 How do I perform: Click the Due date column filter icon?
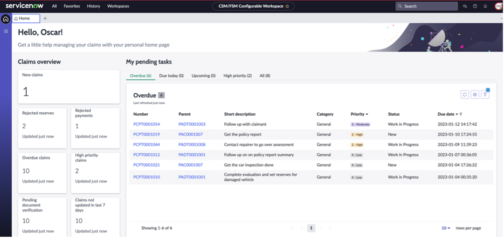click(x=461, y=114)
